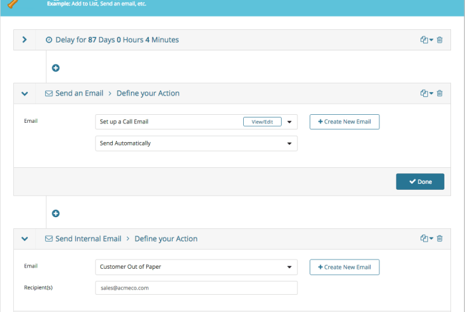This screenshot has width=465, height=312.
Task: Open copy menu for the Delay step
Action: [426, 40]
